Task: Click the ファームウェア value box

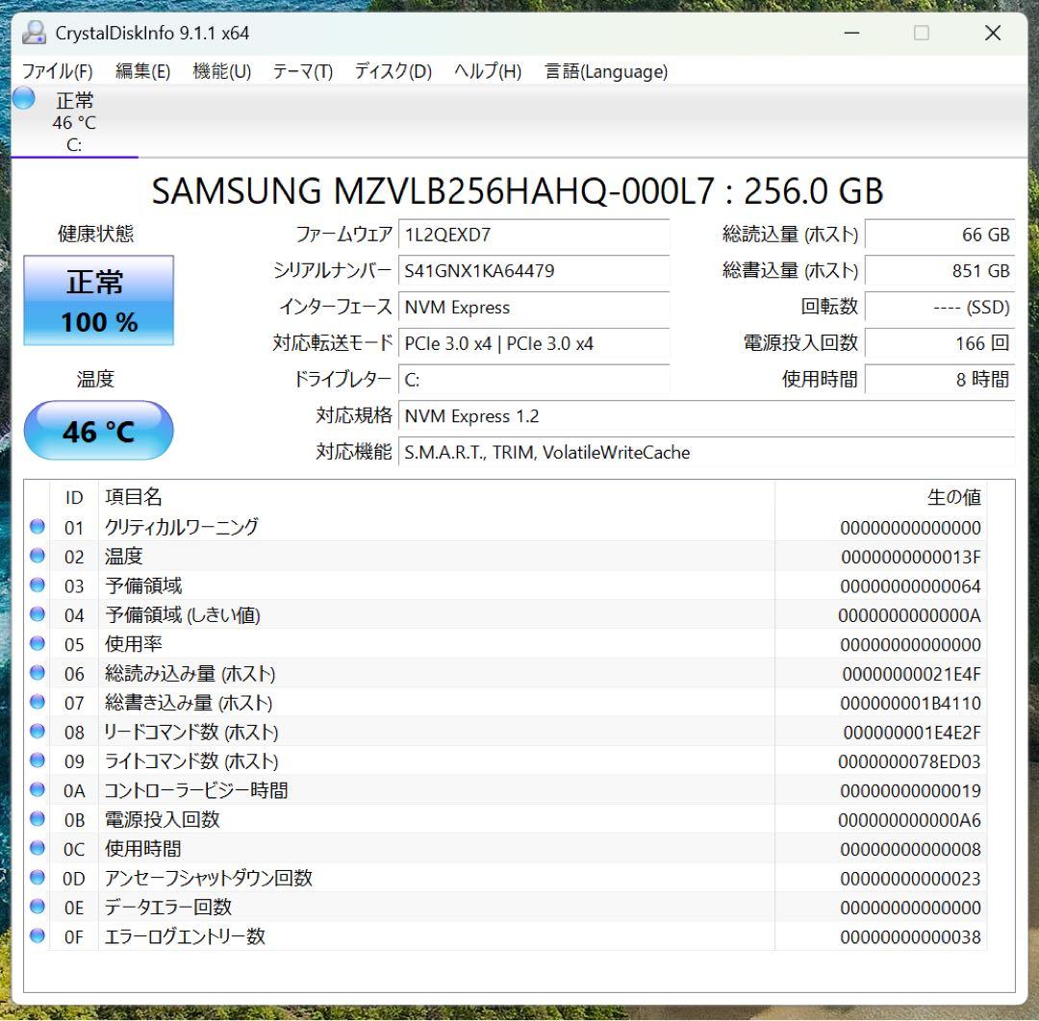Action: click(x=535, y=236)
